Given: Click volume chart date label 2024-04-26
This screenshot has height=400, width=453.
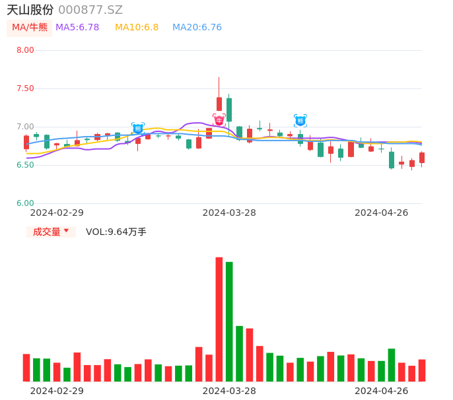Looking at the screenshot, I should tap(382, 391).
